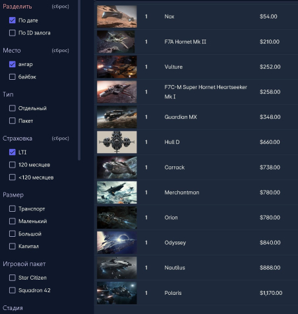Click the filter panel vertical scrollbar
The width and height of the screenshot is (298, 314).
pos(79,80)
